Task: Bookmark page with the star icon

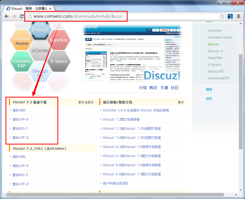Action: 222,16
